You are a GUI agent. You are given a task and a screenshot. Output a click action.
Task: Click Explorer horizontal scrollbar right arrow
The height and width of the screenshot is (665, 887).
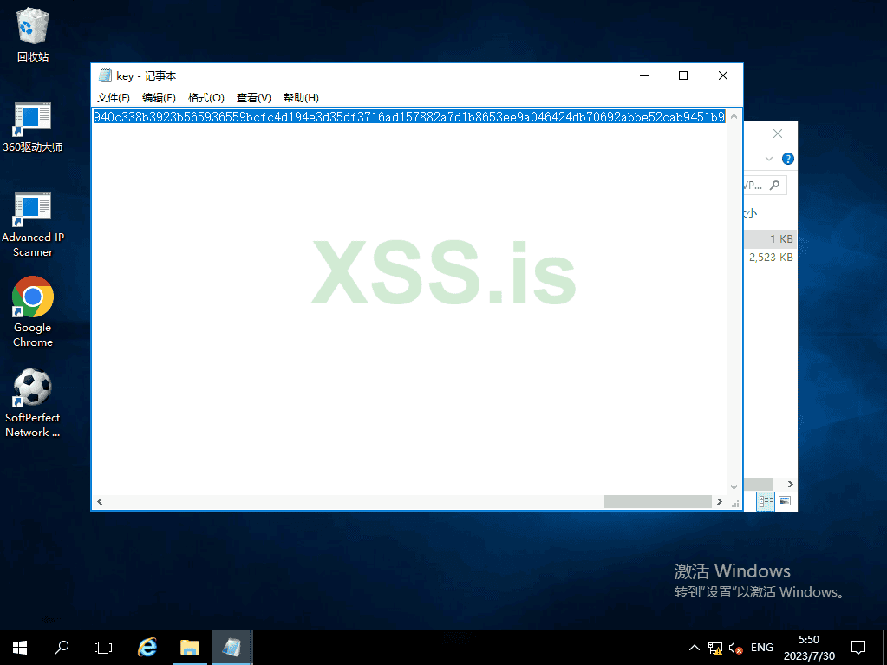790,484
